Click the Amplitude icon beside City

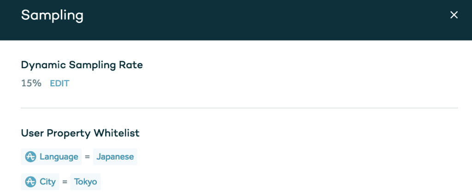pyautogui.click(x=31, y=182)
